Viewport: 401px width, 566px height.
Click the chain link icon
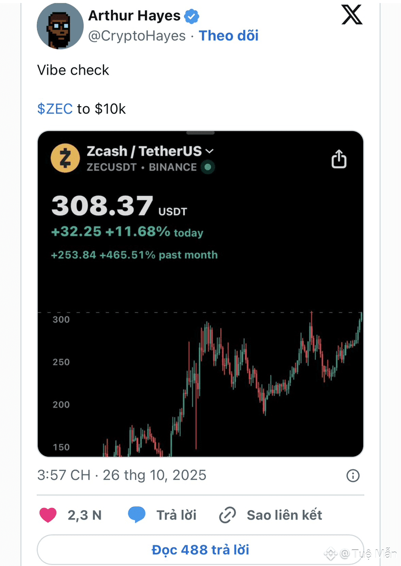227,515
